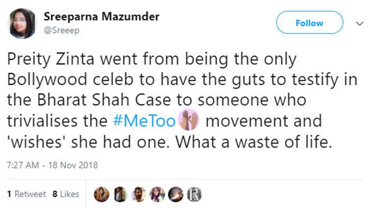
Task: Click Sreeparna Mazumder's profile picture
Action: coord(22,23)
